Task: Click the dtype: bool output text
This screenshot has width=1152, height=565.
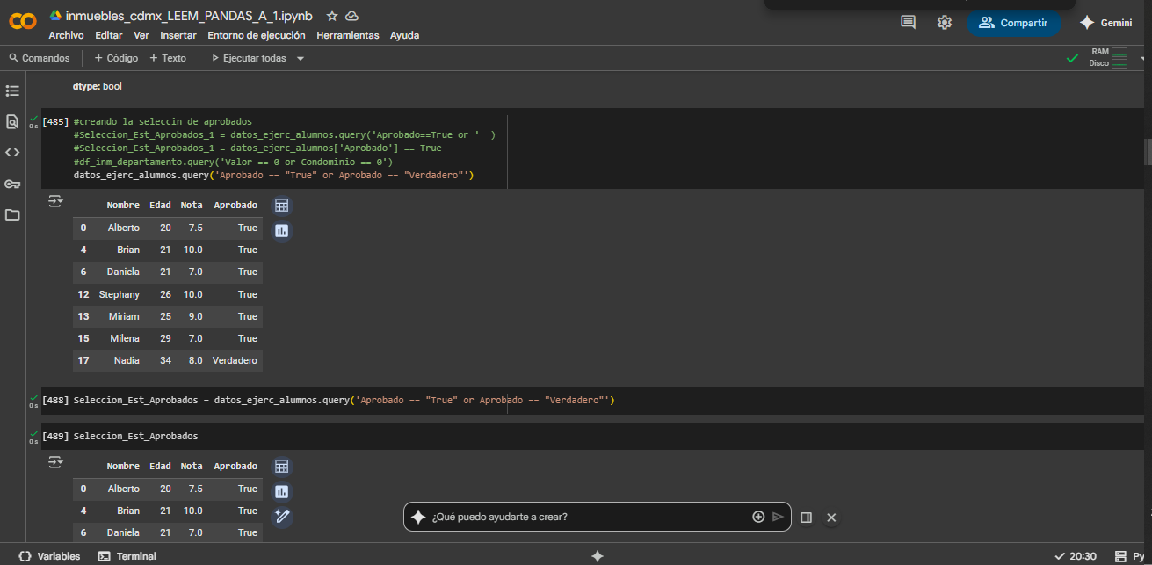Action: pyautogui.click(x=98, y=87)
